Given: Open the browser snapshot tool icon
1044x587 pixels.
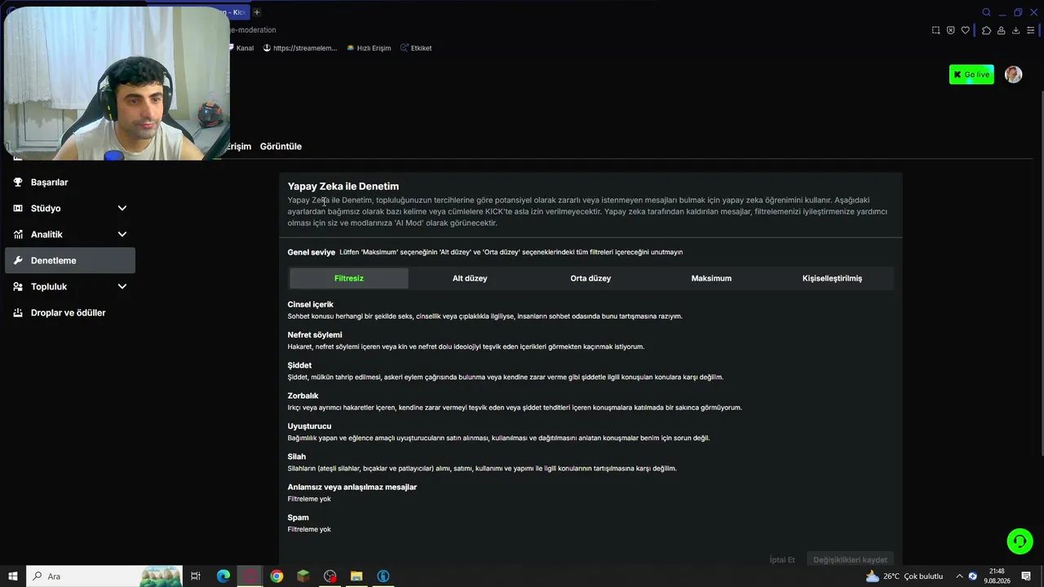Looking at the screenshot, I should tap(936, 30).
